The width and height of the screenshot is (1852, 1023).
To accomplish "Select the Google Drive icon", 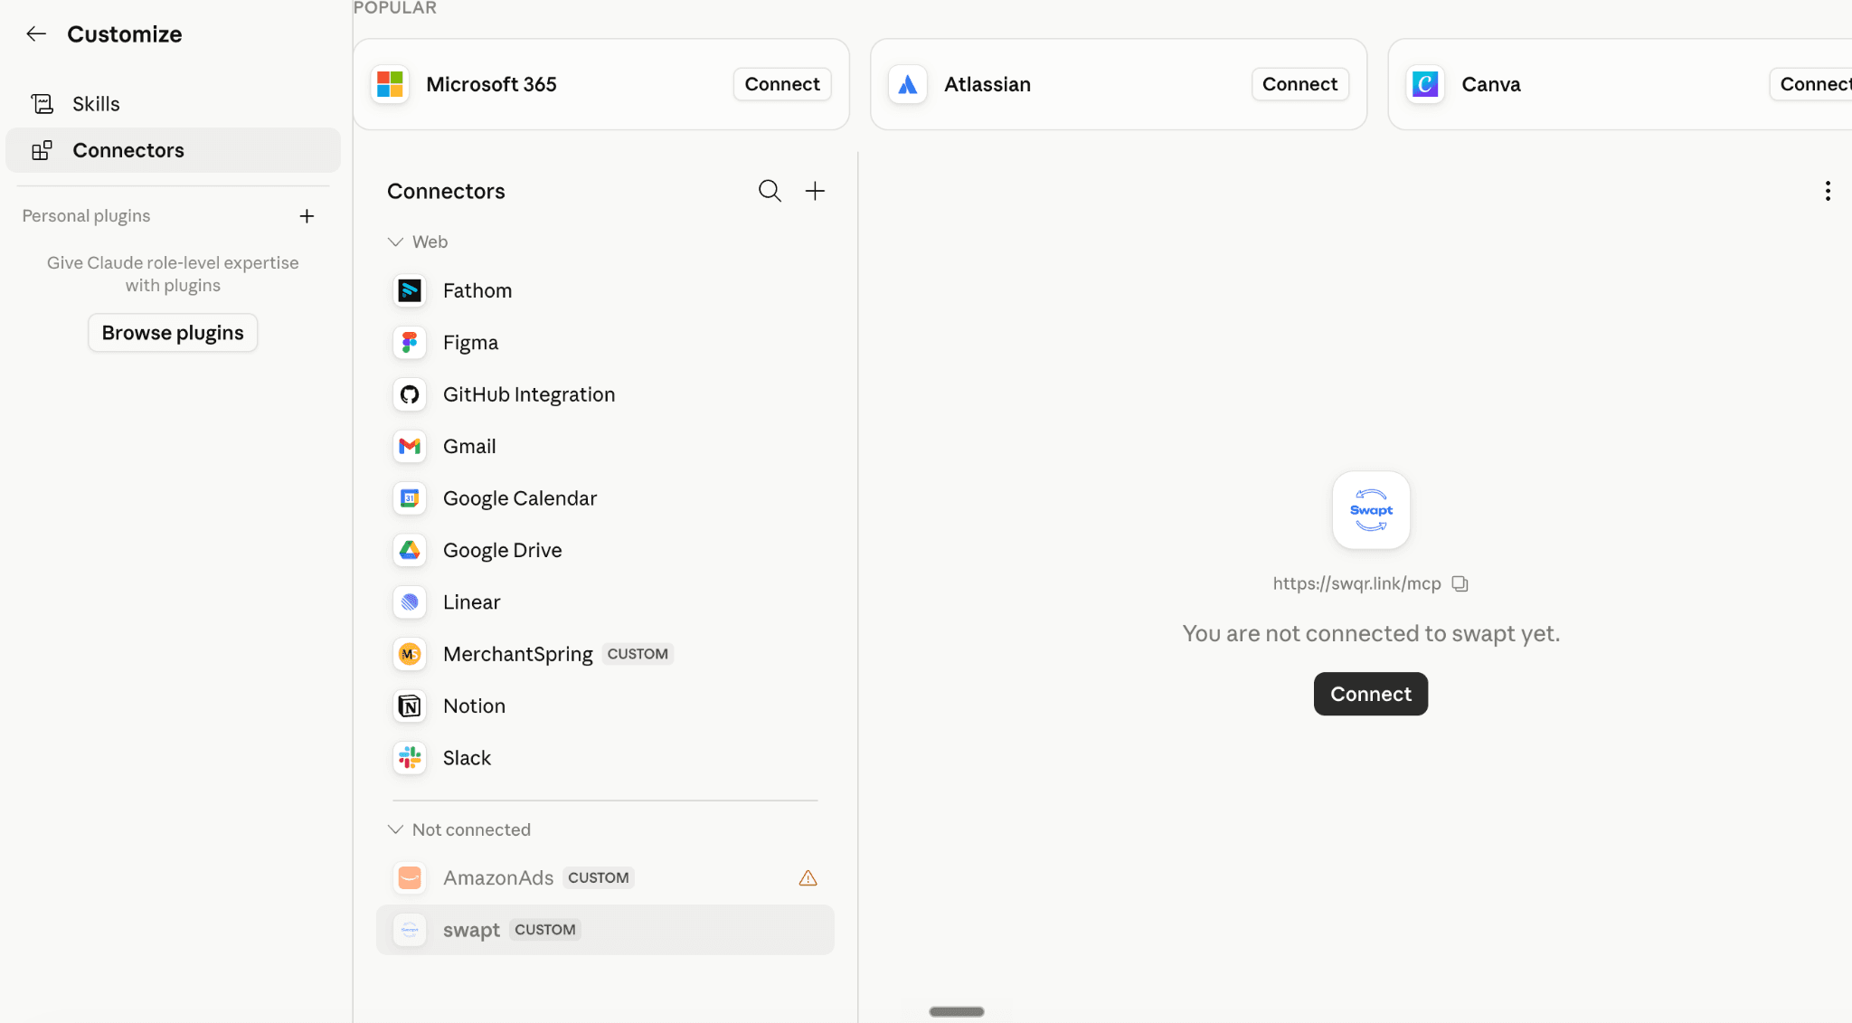I will click(x=410, y=550).
